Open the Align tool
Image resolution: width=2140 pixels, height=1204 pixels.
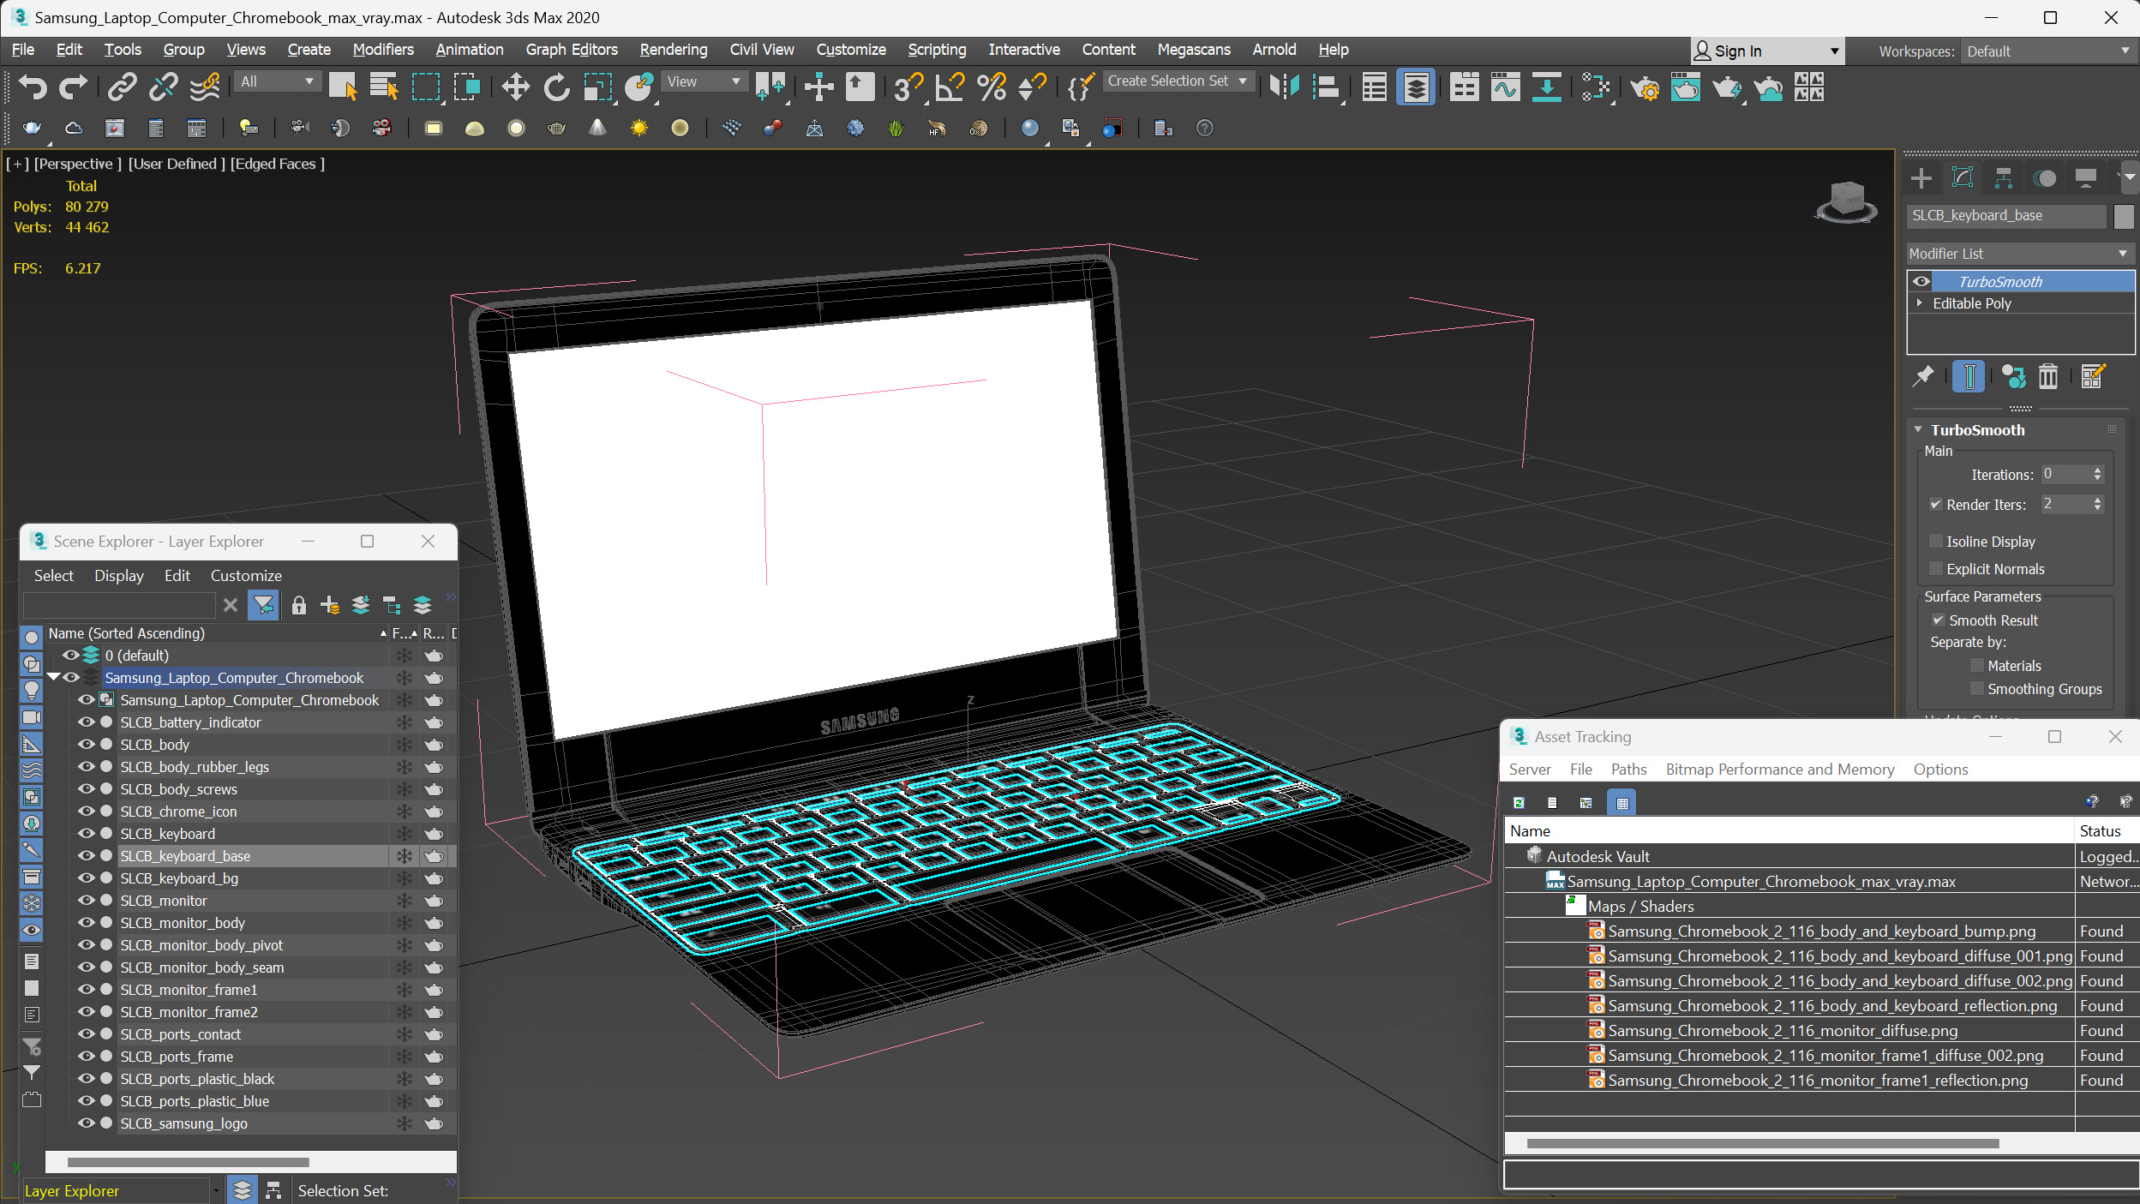point(1326,87)
